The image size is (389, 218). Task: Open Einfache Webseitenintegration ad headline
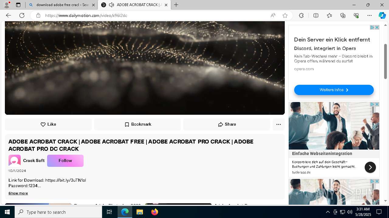(x=322, y=154)
